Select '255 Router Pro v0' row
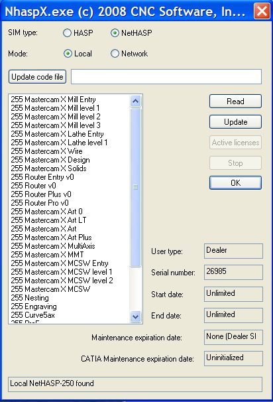The width and height of the screenshot is (273, 402). [x=69, y=203]
